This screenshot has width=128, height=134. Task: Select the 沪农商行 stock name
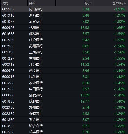[x=36, y=126]
